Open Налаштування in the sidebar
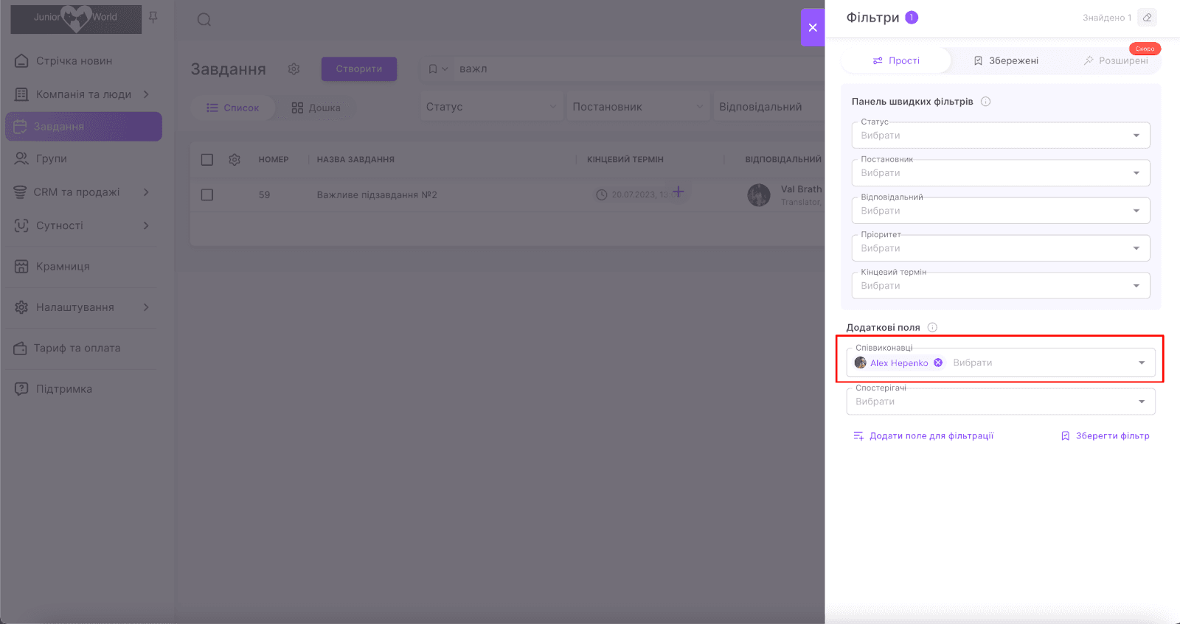1180x624 pixels. [74, 307]
